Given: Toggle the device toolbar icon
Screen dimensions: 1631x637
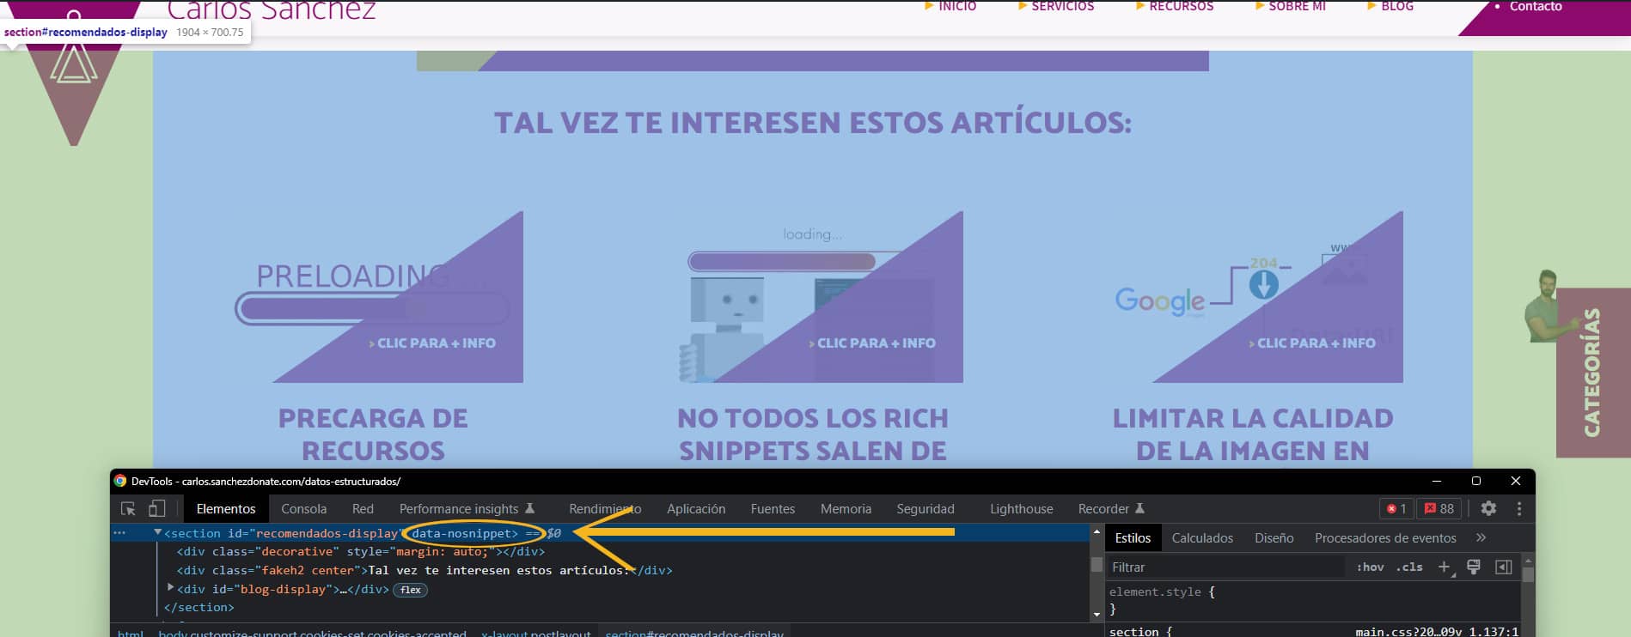Looking at the screenshot, I should pyautogui.click(x=156, y=508).
